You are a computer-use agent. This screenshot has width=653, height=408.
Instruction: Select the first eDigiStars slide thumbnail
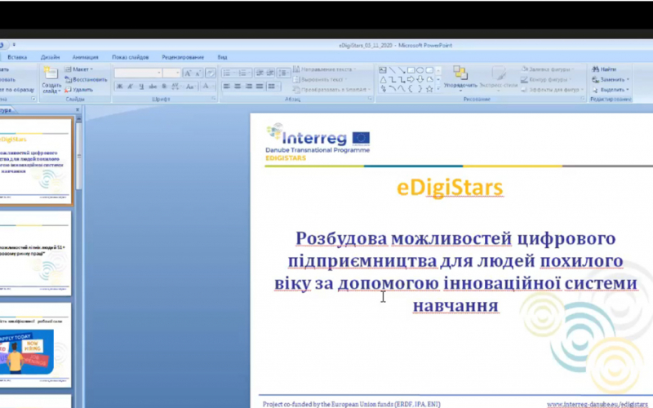pos(36,161)
